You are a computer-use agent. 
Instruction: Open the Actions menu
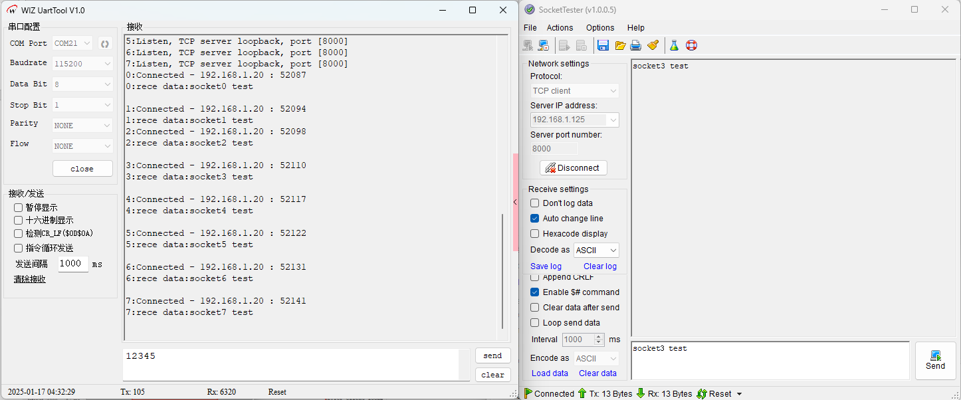click(560, 28)
